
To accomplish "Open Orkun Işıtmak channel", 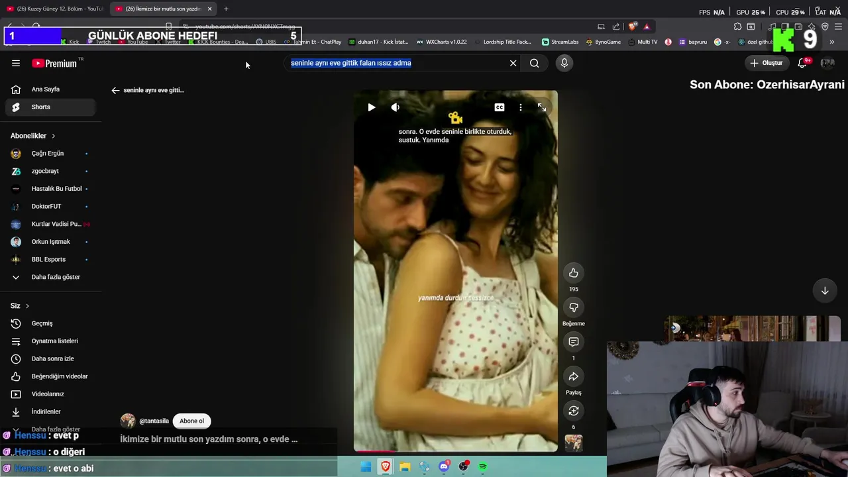I will tap(52, 242).
